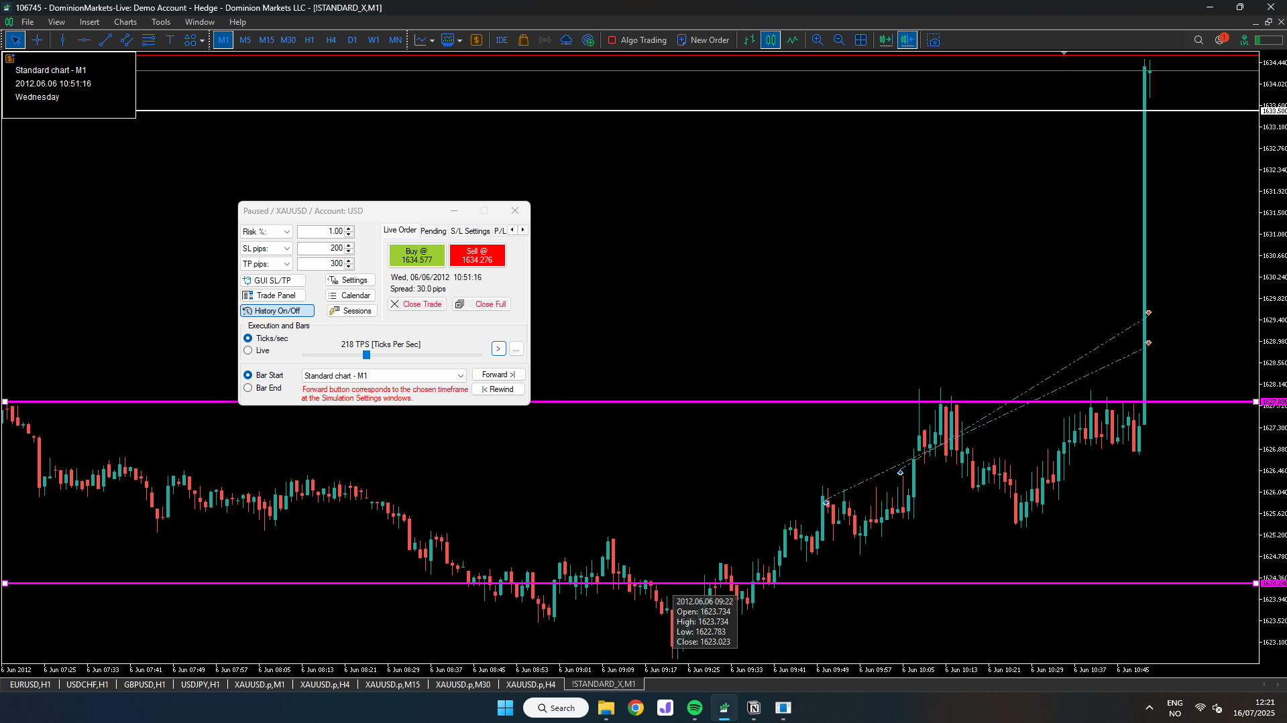Zoom out on the chart
The image size is (1287, 723).
coord(839,40)
